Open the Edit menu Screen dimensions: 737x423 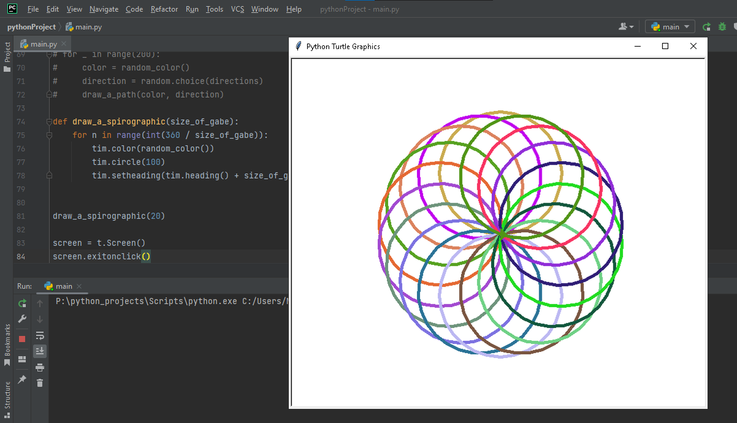[53, 9]
